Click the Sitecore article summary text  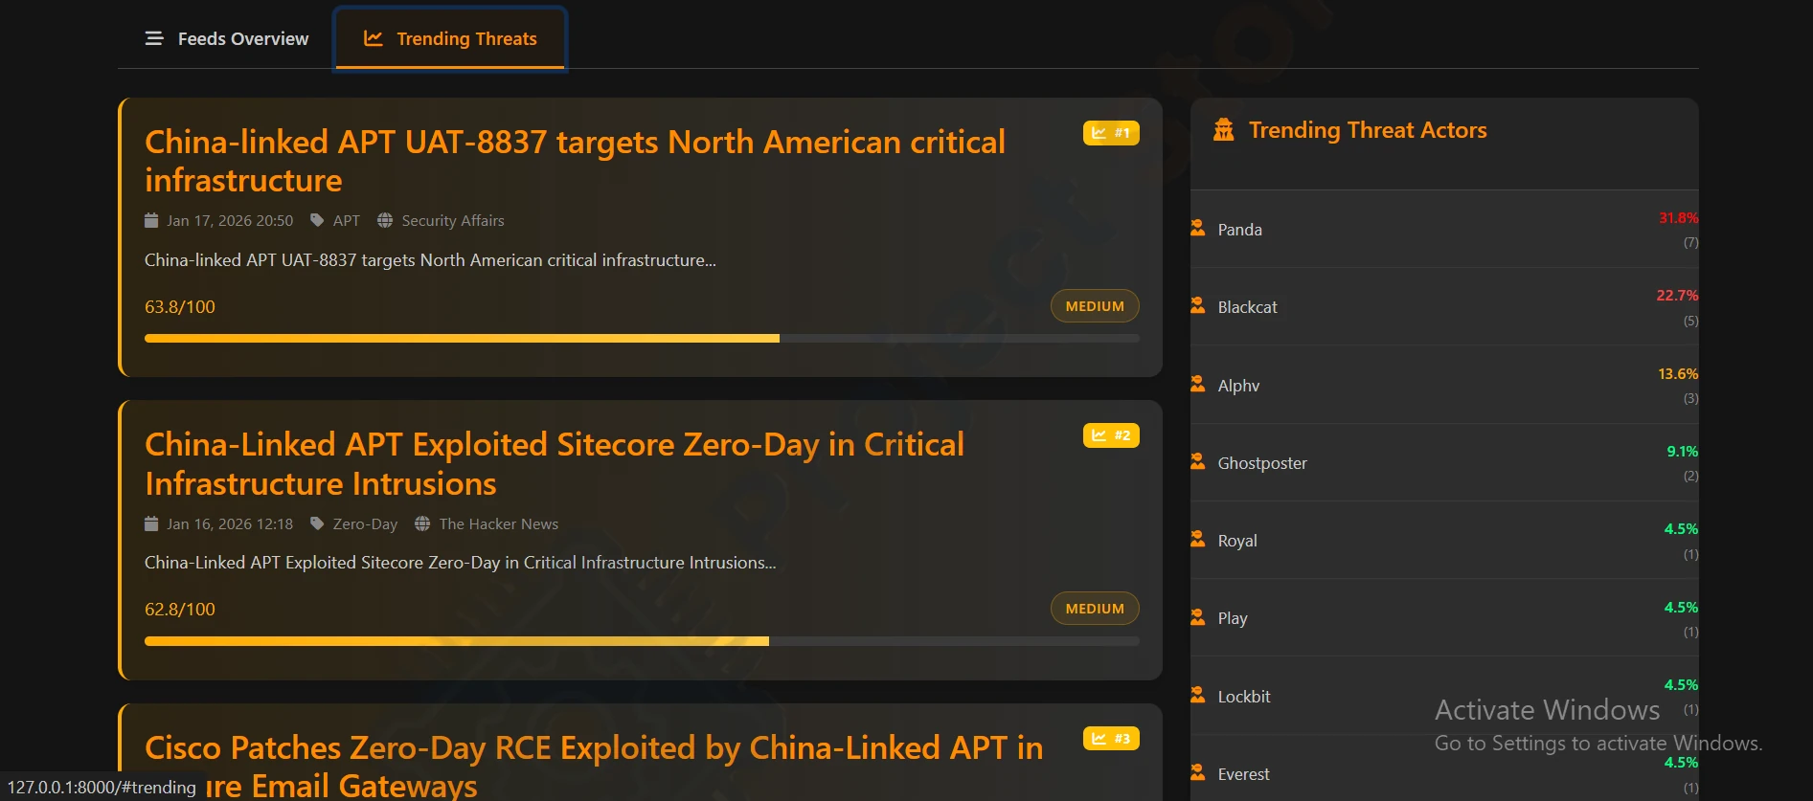(x=461, y=563)
